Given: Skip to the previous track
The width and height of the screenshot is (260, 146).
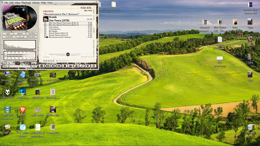Looking at the screenshot, I should [x=47, y=66].
